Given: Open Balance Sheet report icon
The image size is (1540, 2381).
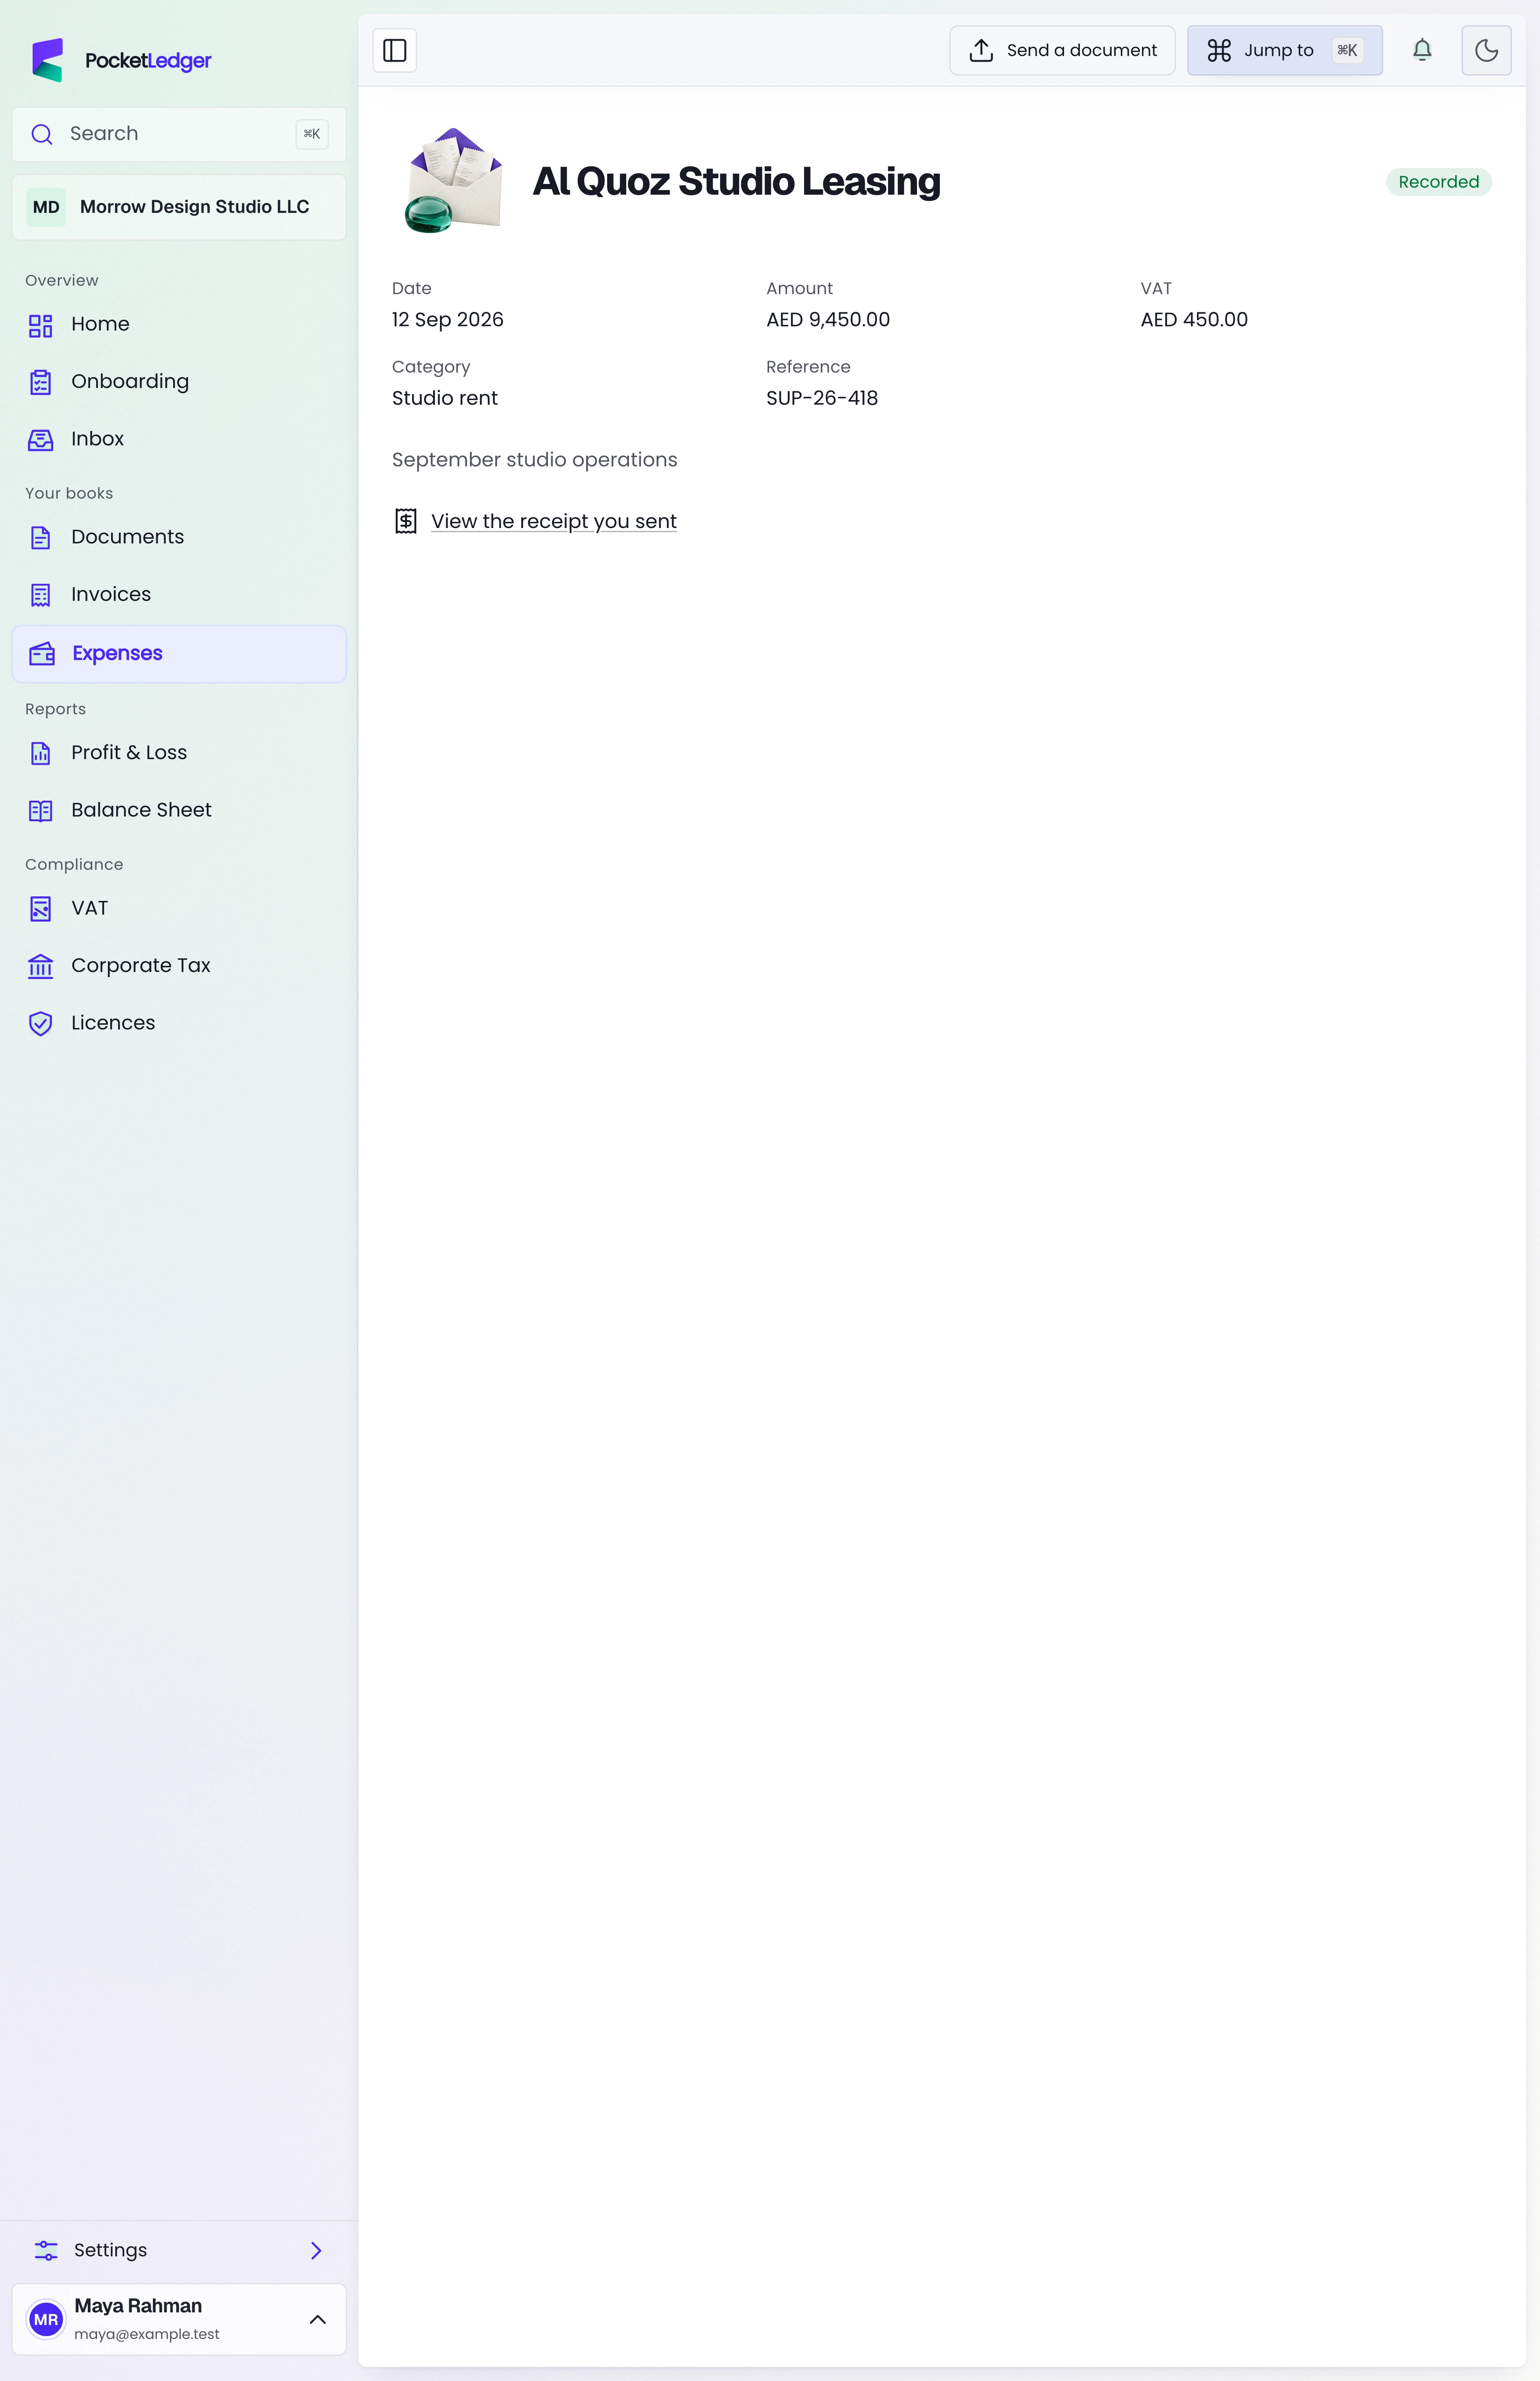Looking at the screenshot, I should coord(40,810).
